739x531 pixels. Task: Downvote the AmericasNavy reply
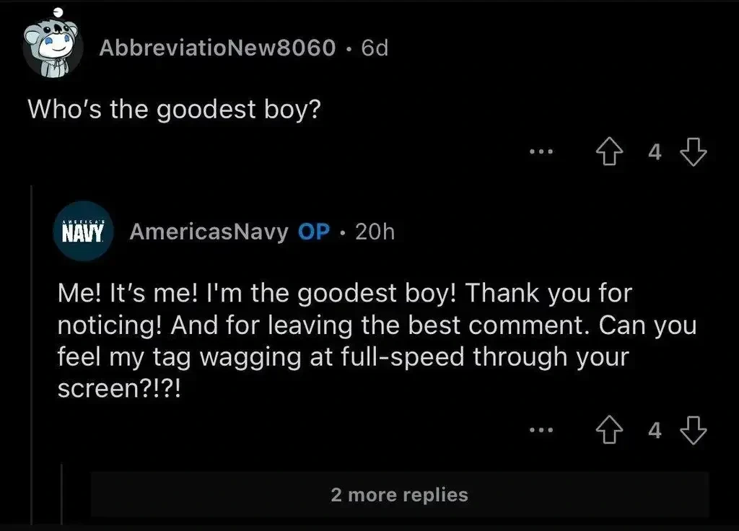[694, 431]
